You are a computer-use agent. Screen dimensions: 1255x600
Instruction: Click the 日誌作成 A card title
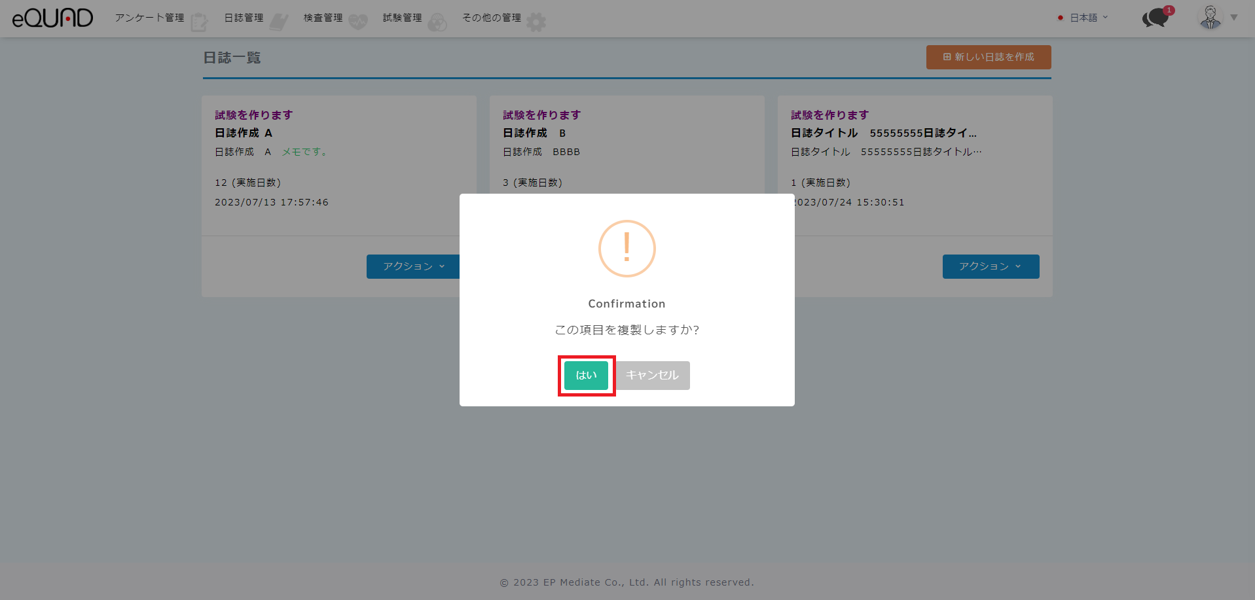(x=244, y=133)
